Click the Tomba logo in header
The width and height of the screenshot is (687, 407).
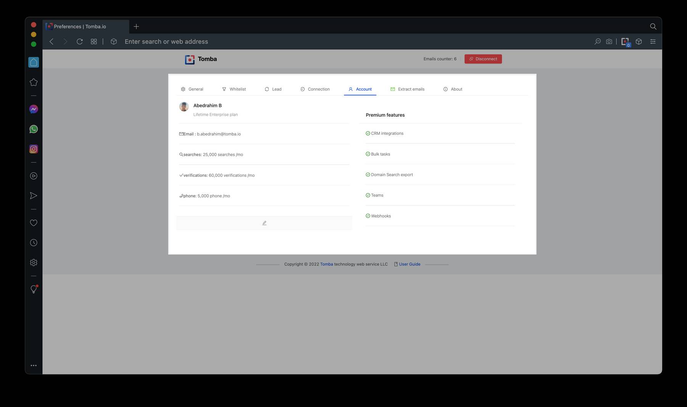201,59
